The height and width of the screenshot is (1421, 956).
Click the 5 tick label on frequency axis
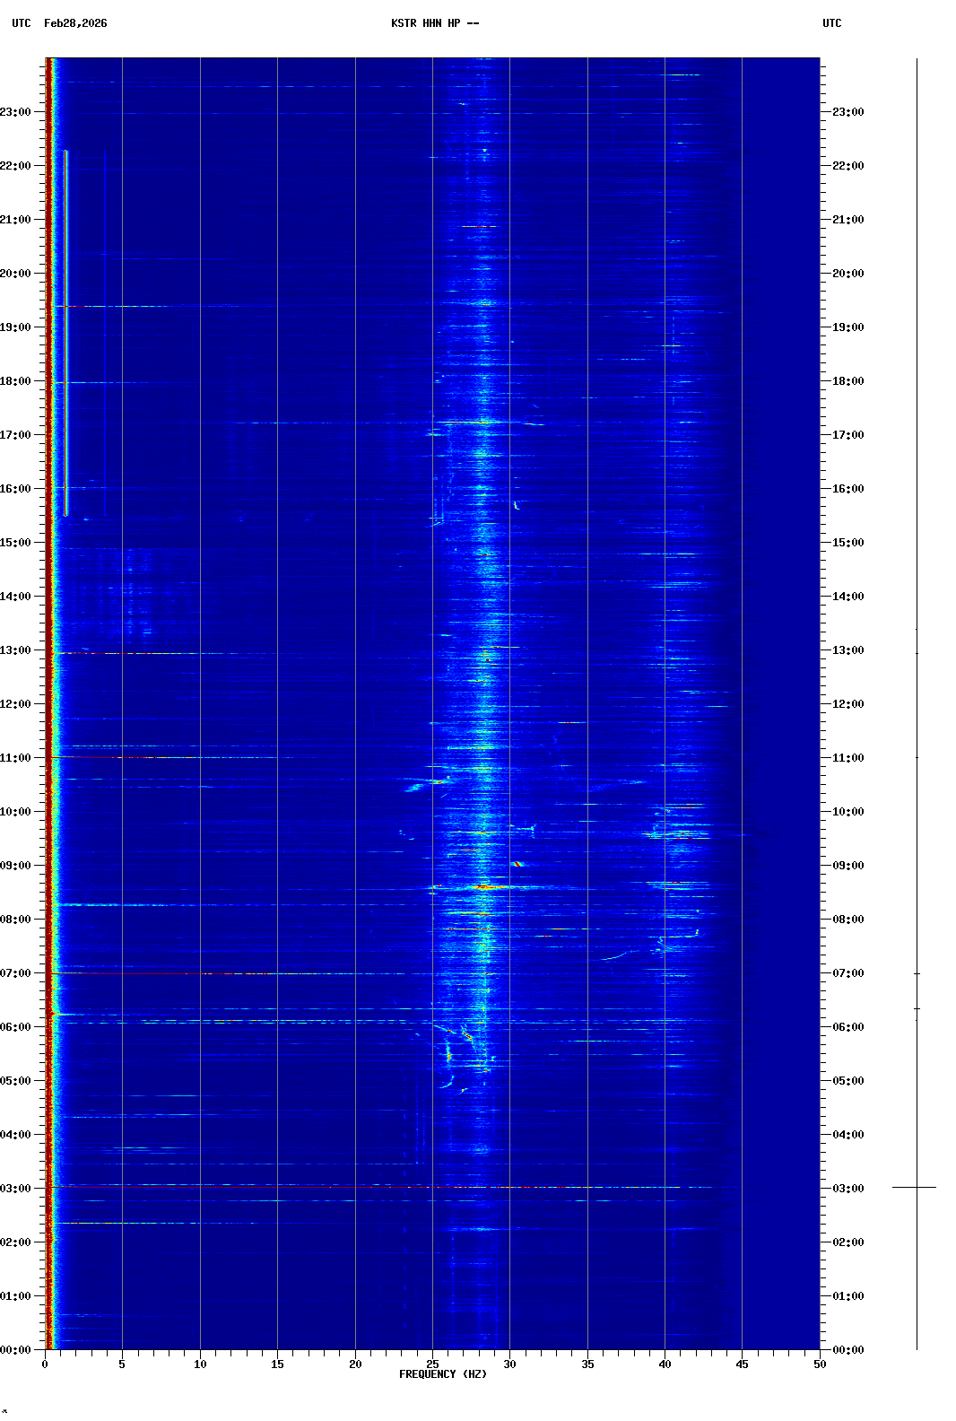pos(122,1364)
